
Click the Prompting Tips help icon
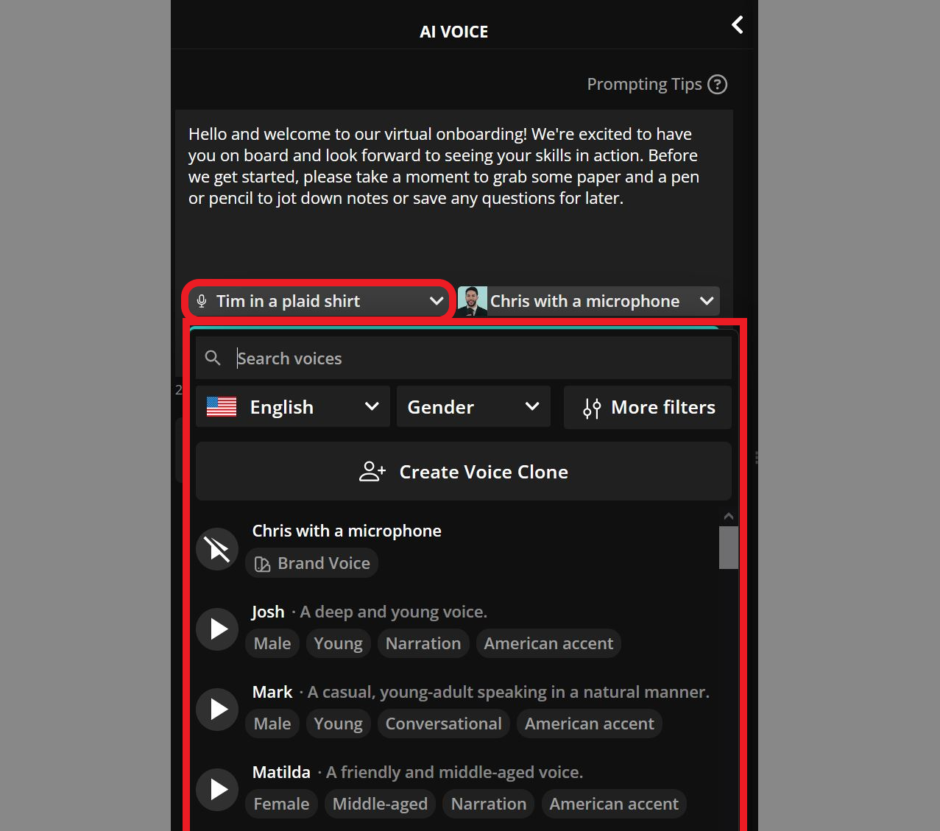coord(718,85)
